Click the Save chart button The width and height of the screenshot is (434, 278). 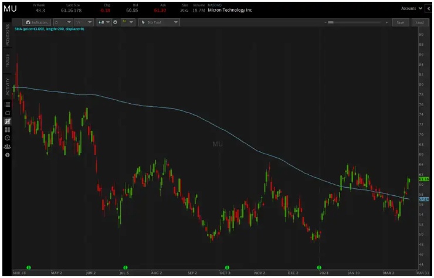click(401, 22)
